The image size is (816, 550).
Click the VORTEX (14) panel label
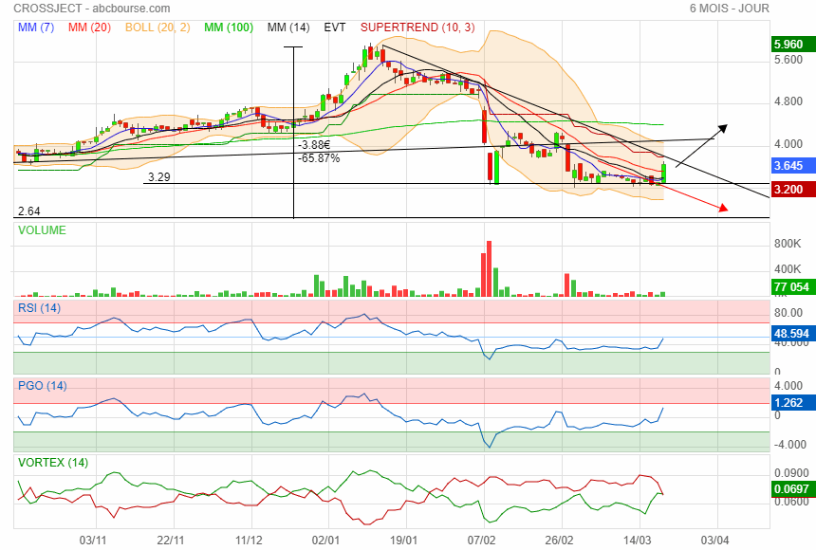53,463
